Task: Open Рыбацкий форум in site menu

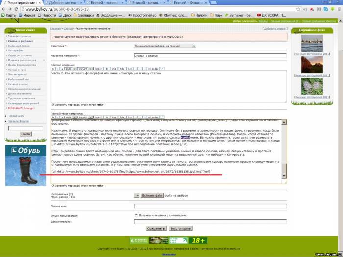Action: click(x=19, y=46)
